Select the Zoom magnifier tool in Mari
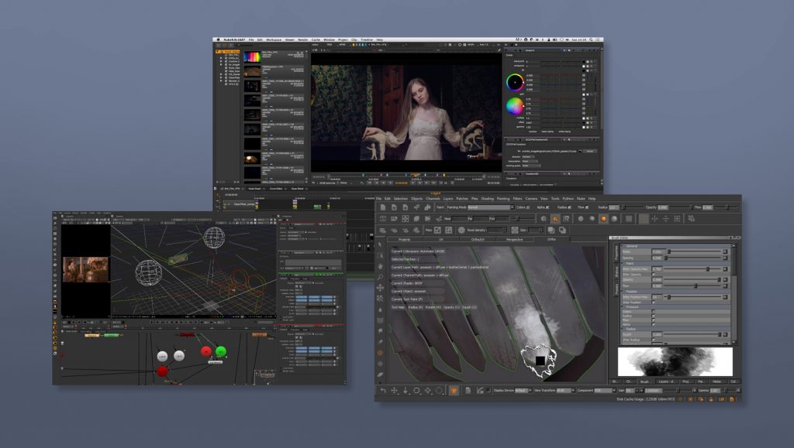 coord(381,276)
